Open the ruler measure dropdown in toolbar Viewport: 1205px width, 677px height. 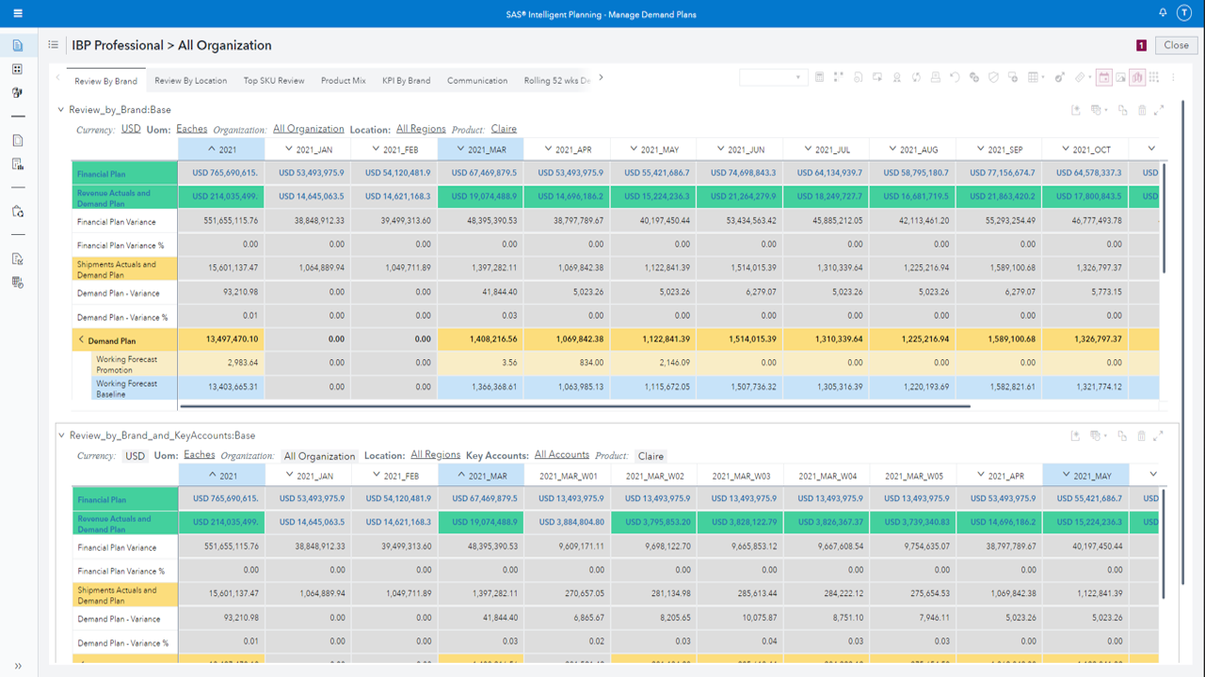click(x=1083, y=78)
